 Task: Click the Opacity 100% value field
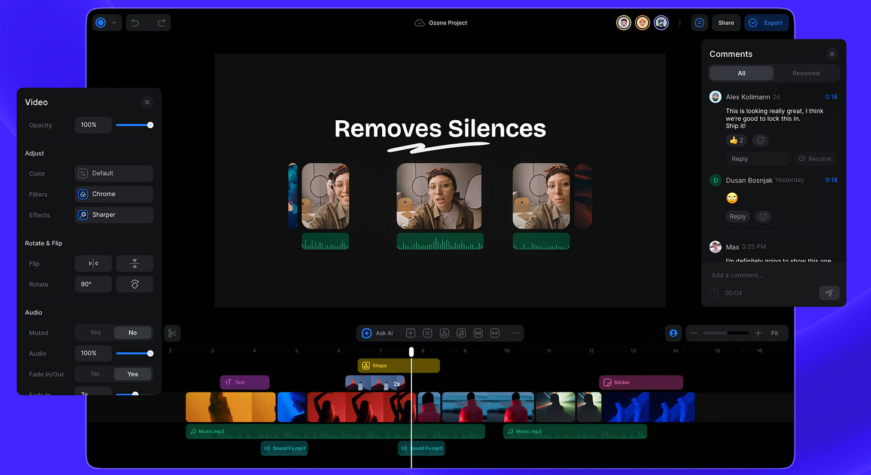(93, 125)
